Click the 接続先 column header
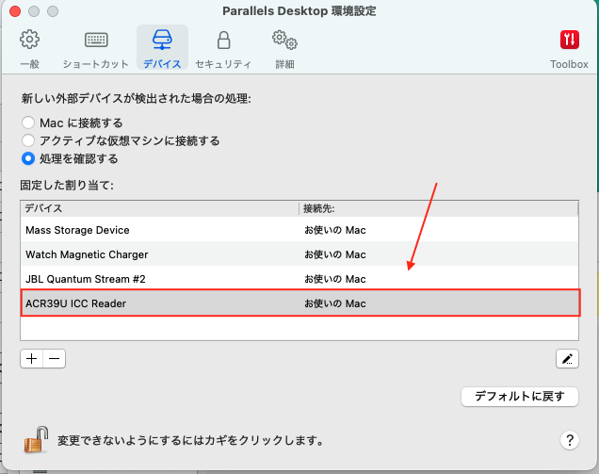Image resolution: width=599 pixels, height=474 pixels. pyautogui.click(x=439, y=208)
